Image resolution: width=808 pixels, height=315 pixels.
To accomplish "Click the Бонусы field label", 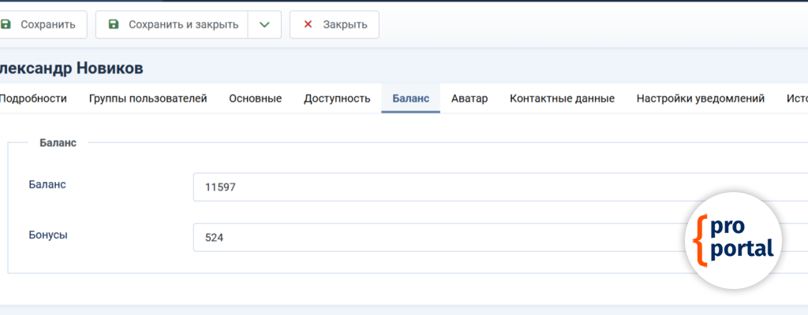I will tap(47, 235).
